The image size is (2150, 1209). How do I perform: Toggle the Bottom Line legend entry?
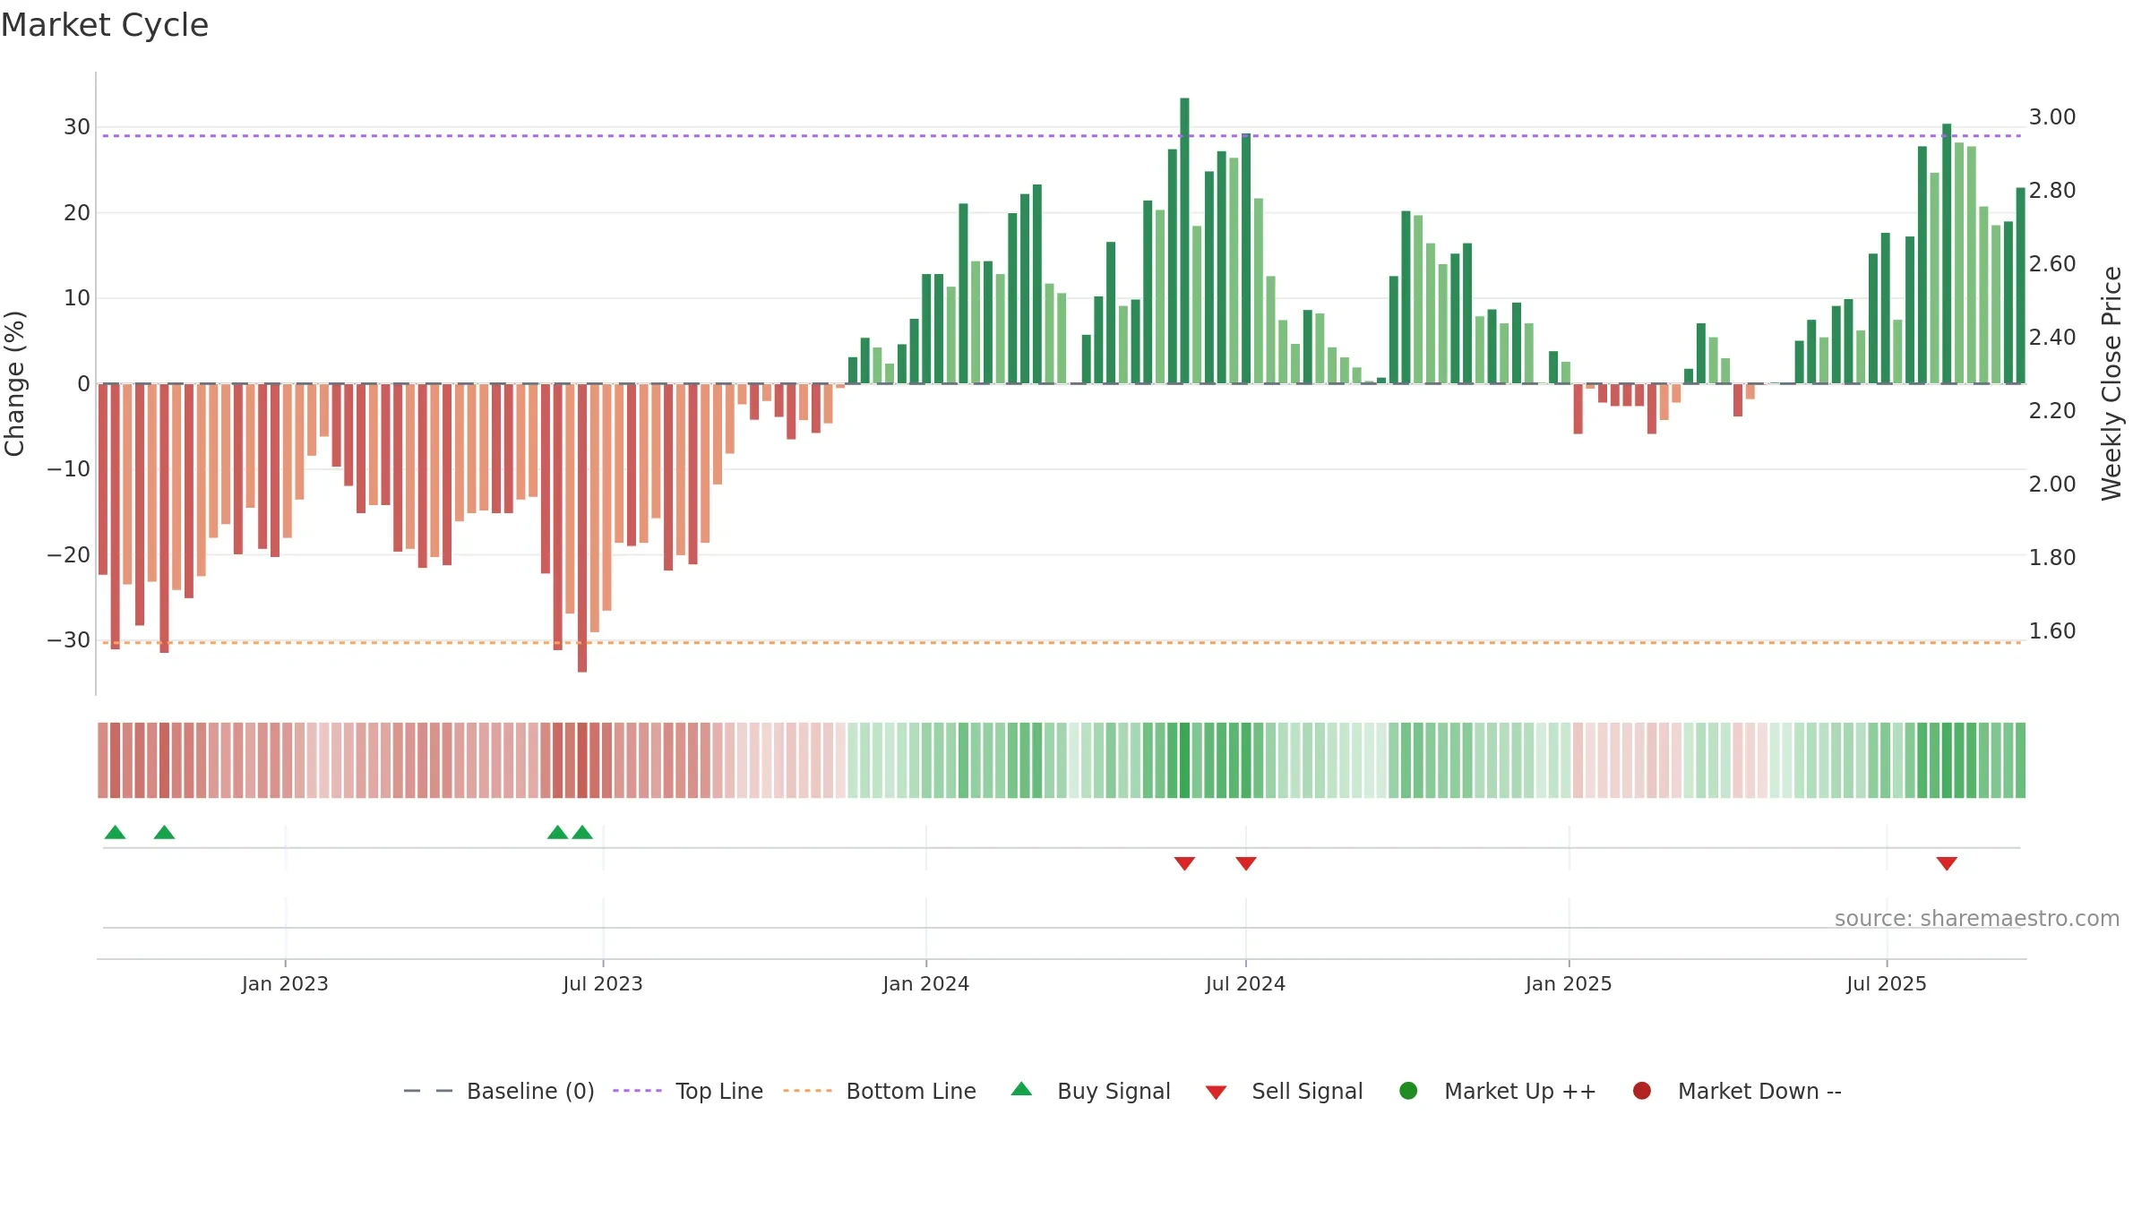[880, 1091]
